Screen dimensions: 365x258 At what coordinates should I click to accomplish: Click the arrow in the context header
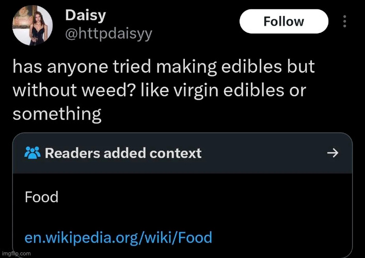334,152
